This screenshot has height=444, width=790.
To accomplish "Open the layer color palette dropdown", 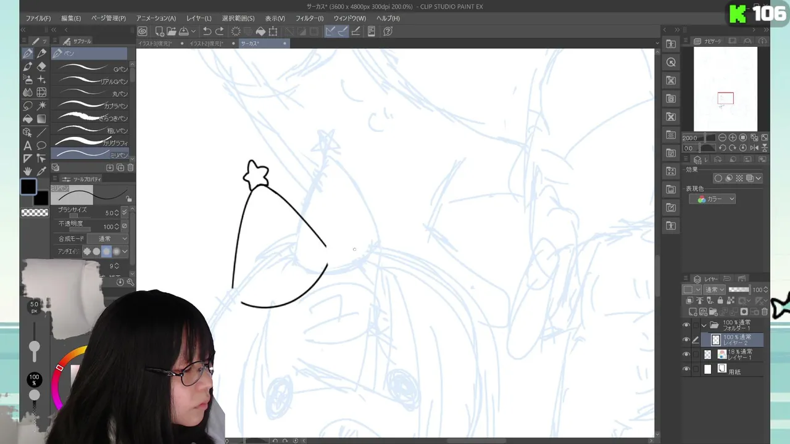I will pos(691,290).
